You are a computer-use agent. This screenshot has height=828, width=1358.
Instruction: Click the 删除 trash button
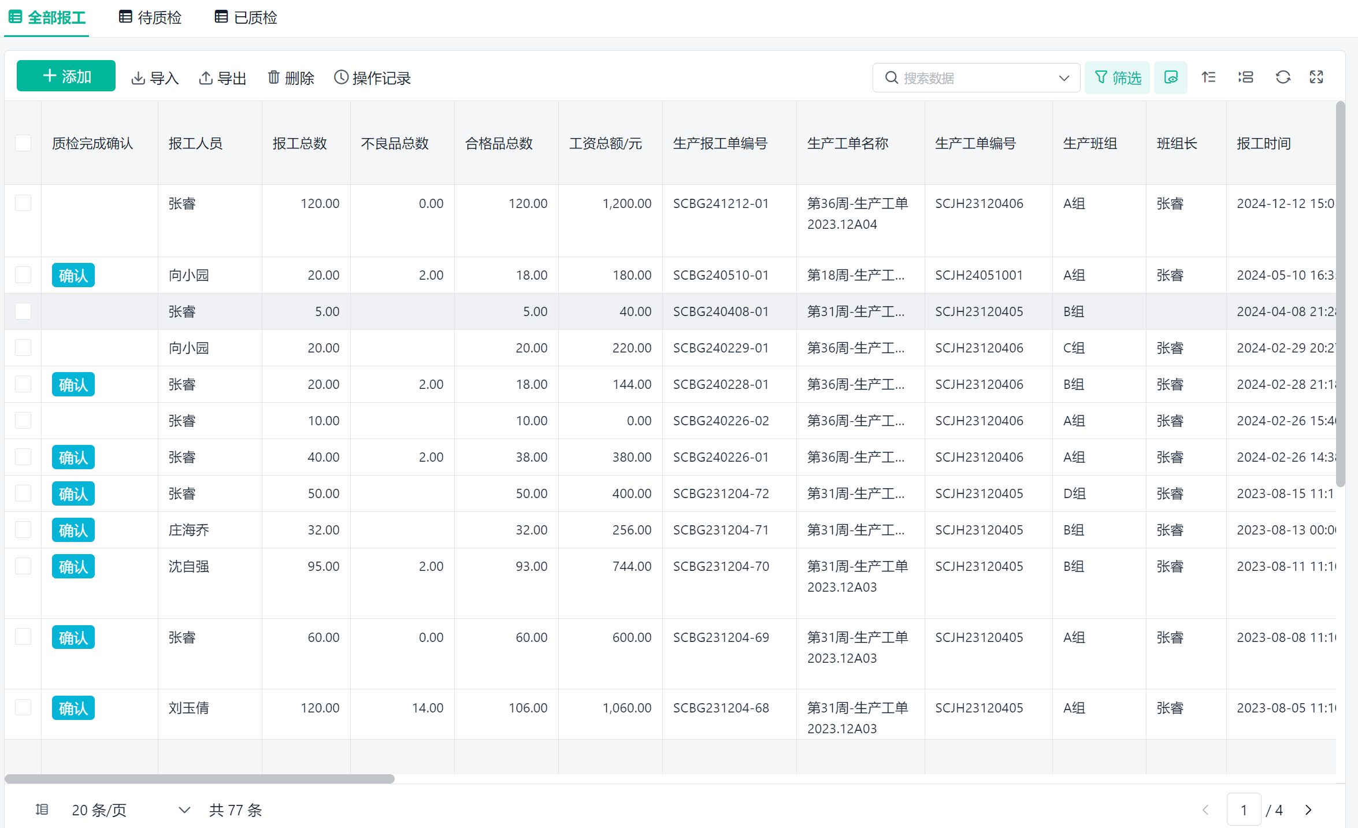(291, 78)
